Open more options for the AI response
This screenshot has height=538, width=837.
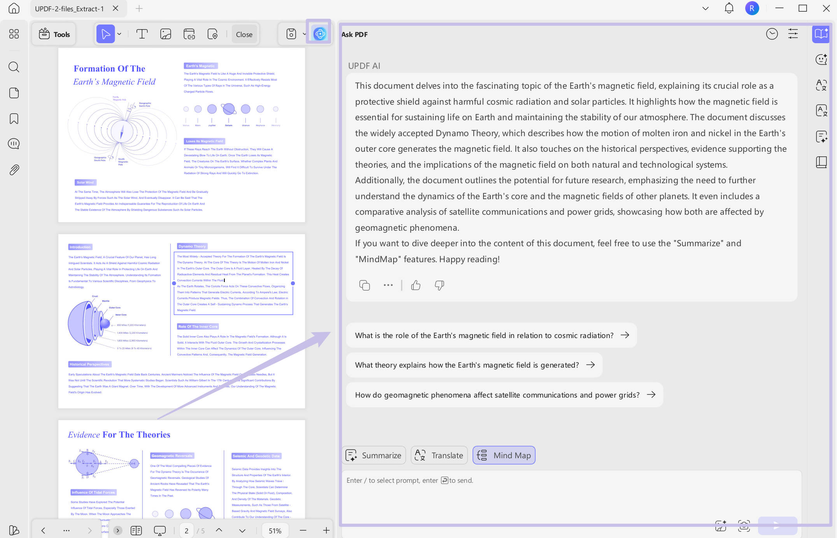388,285
